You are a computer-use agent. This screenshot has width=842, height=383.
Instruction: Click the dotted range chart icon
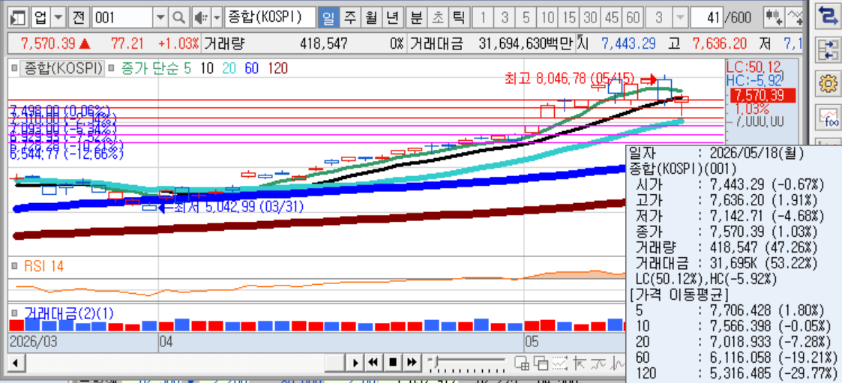click(x=559, y=363)
